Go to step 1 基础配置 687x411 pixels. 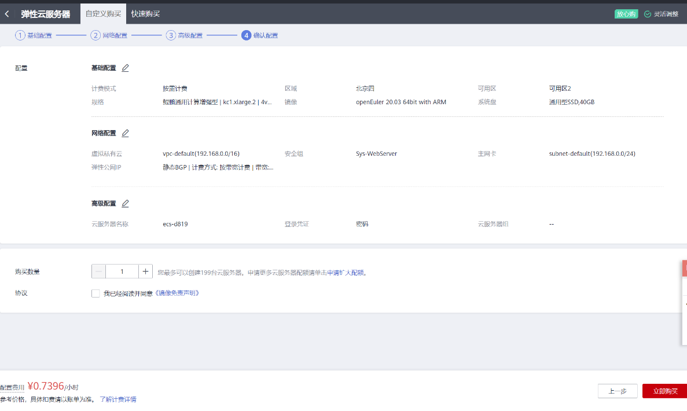click(34, 35)
